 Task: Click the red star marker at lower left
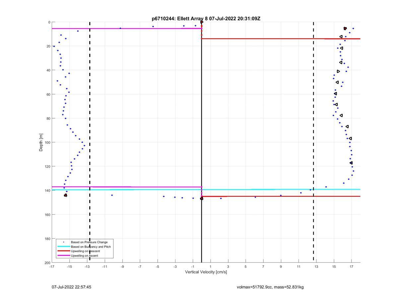[65, 195]
